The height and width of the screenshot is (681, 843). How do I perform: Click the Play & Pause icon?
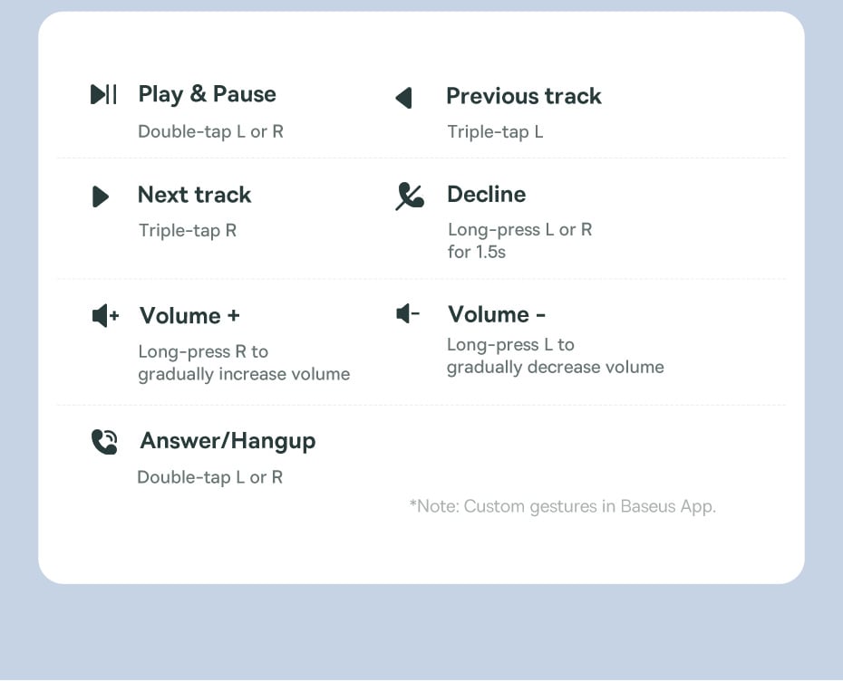(103, 94)
